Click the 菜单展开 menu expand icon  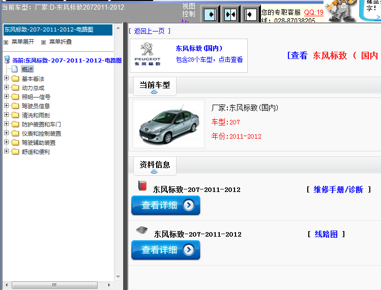pos(6,42)
